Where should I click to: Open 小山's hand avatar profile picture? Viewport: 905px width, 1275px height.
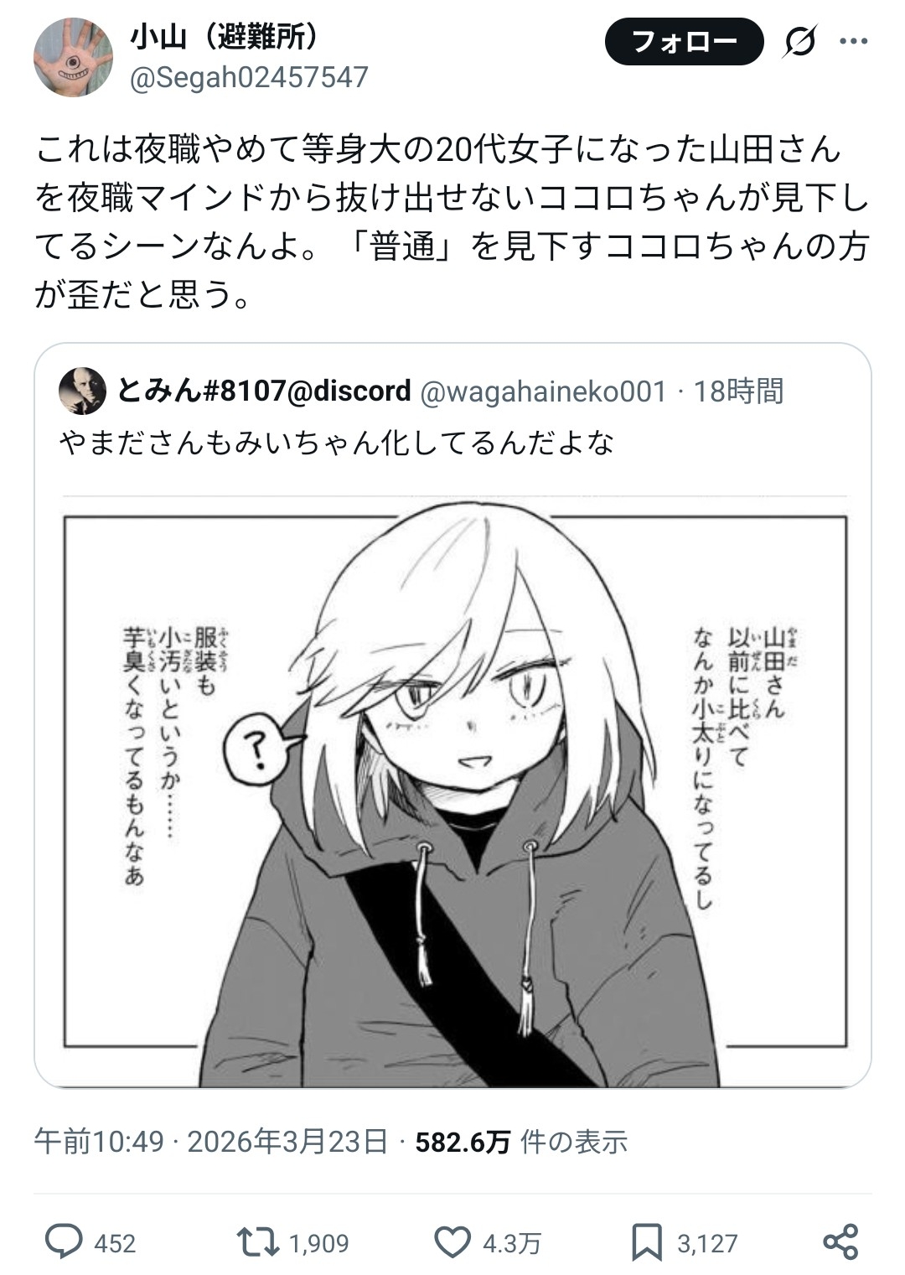coord(73,57)
